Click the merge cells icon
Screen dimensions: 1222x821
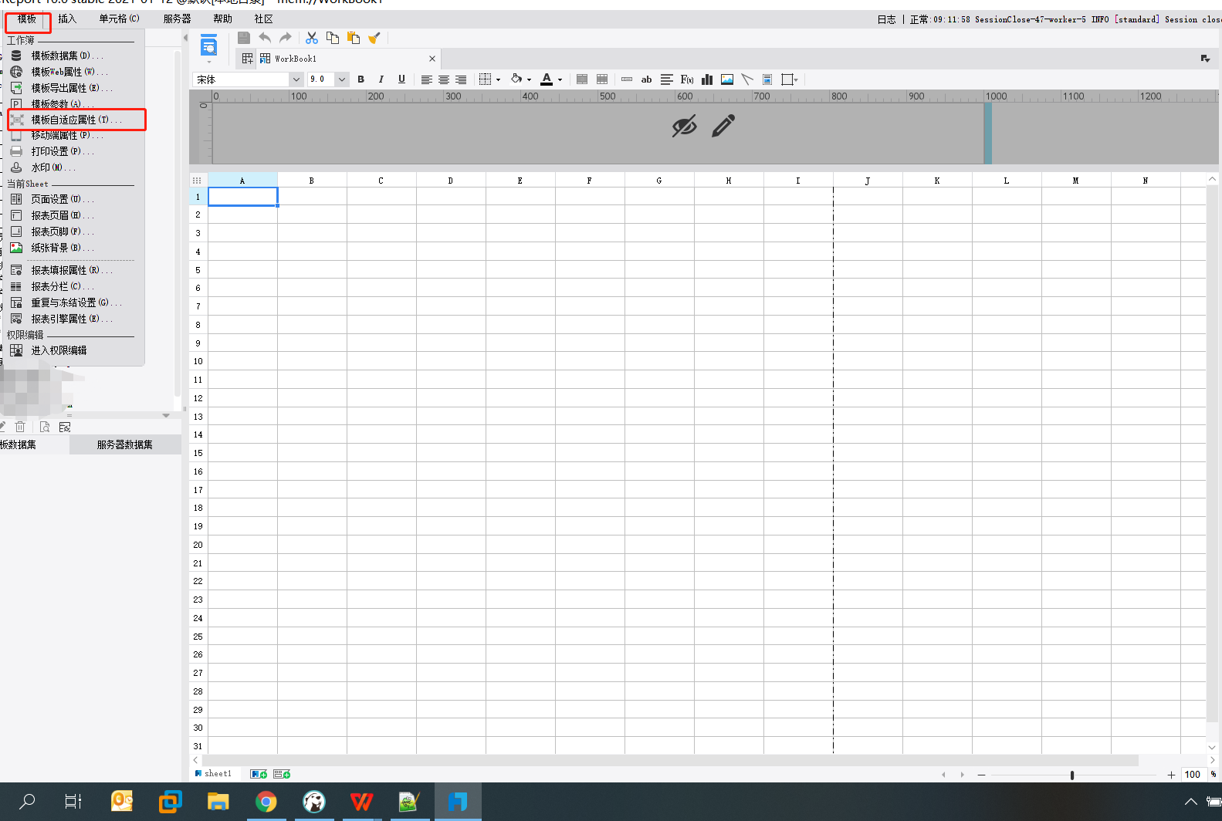582,79
